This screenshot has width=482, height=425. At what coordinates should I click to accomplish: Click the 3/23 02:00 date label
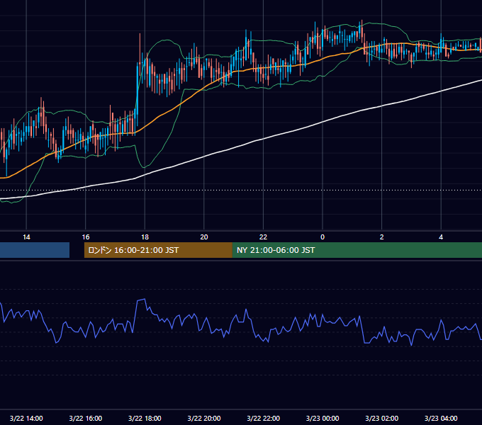(x=382, y=418)
